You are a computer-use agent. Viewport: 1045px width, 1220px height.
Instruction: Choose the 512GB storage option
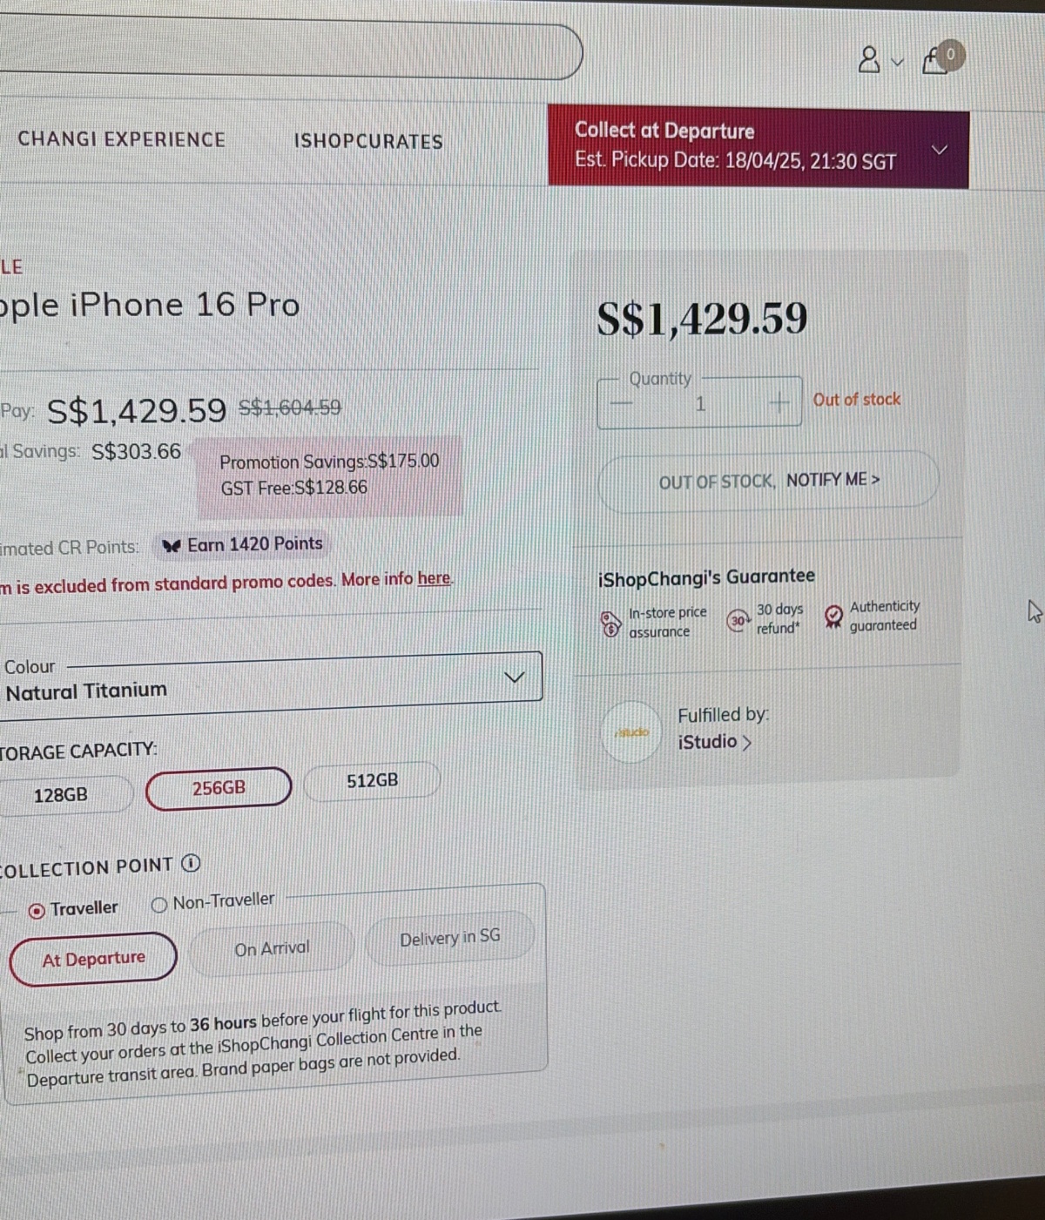(373, 780)
